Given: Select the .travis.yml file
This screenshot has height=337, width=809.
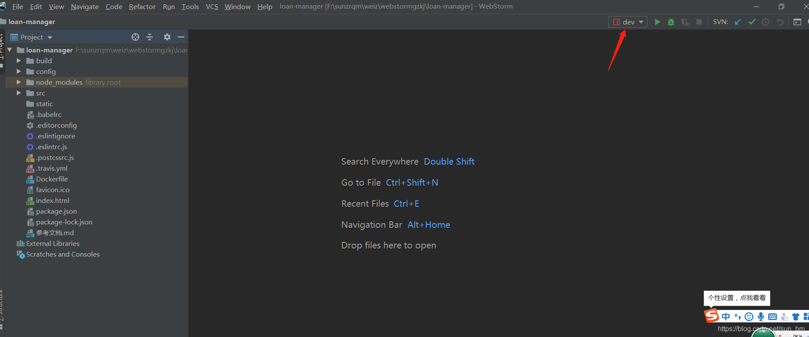Looking at the screenshot, I should click(47, 168).
